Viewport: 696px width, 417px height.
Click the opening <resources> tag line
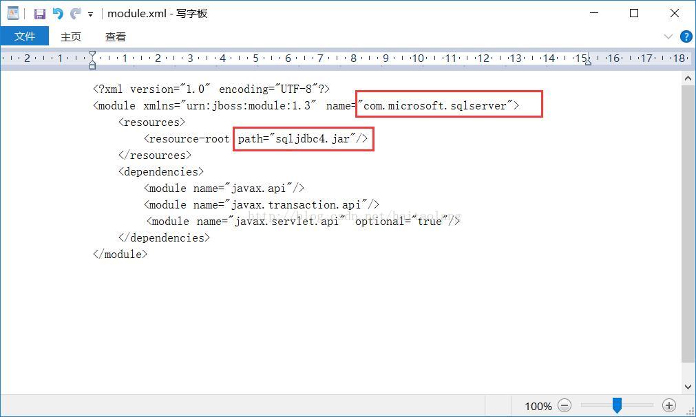tap(151, 122)
